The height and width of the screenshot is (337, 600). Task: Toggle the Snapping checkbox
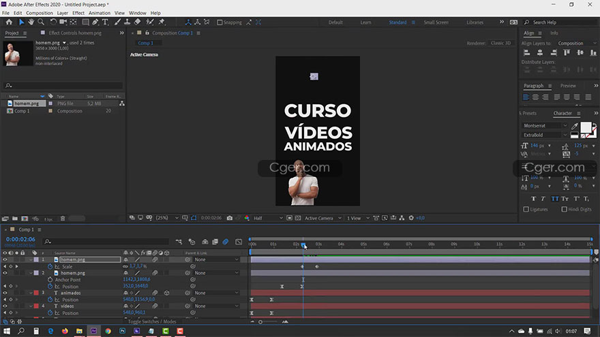click(220, 22)
